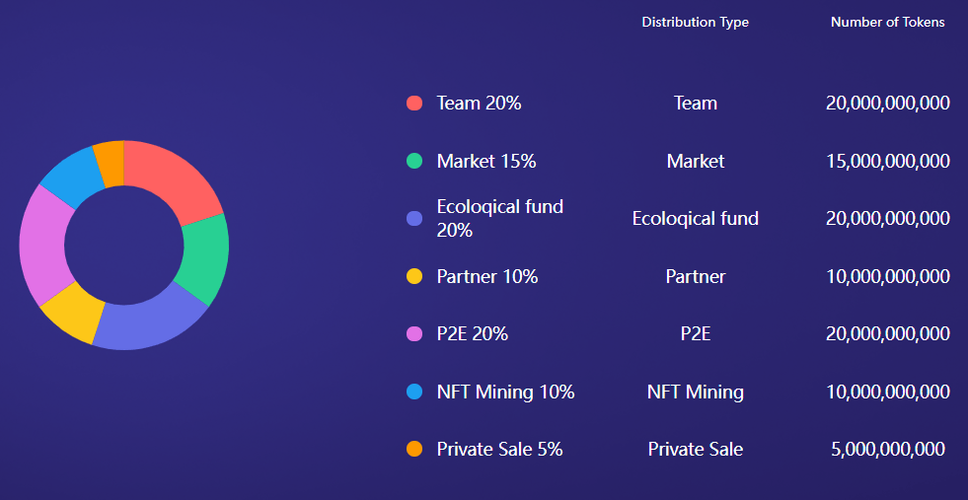Click the yellow Partner legend dot
Viewport: 968px width, 500px height.
414,276
